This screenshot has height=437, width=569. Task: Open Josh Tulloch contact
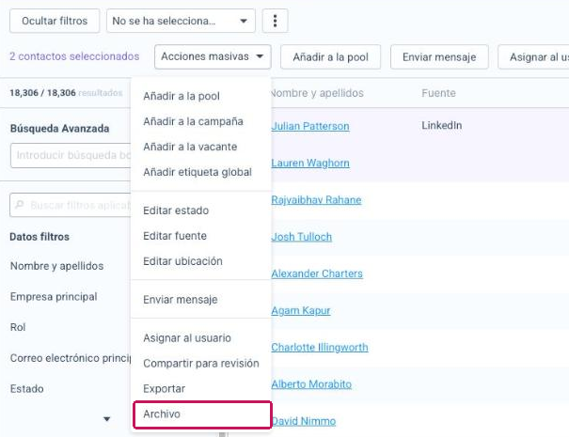[x=302, y=237]
